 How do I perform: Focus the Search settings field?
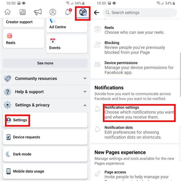click(x=140, y=13)
